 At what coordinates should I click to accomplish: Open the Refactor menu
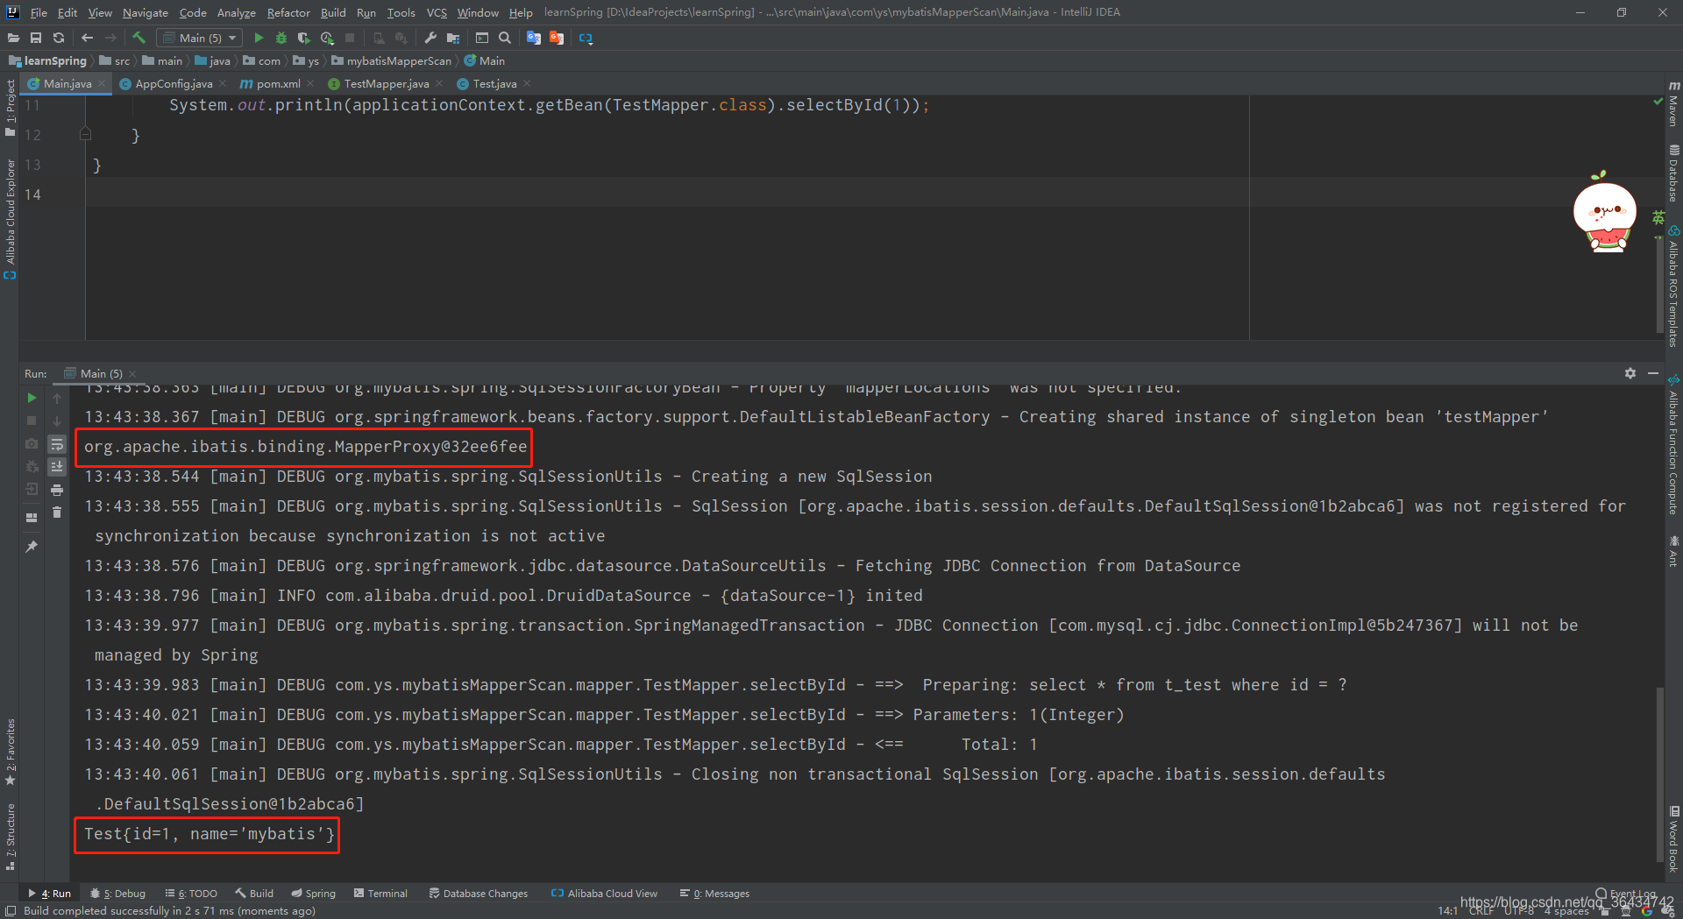(288, 12)
